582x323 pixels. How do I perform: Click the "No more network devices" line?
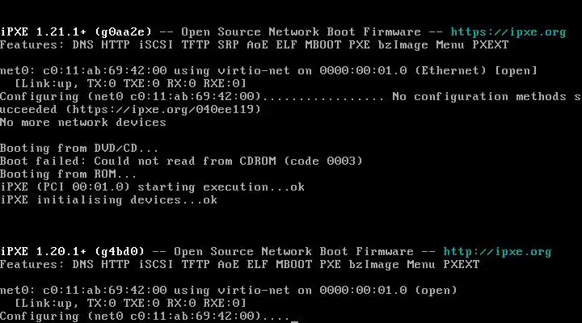pos(83,122)
